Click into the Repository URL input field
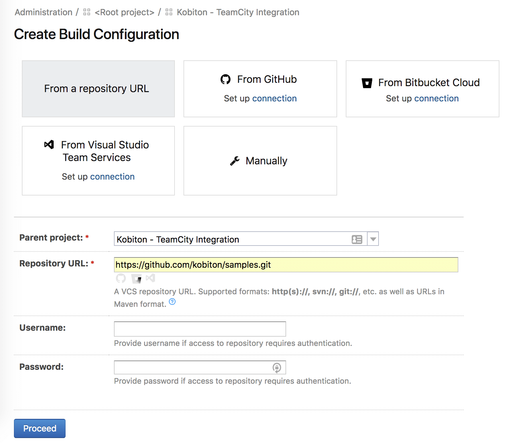 pos(286,265)
